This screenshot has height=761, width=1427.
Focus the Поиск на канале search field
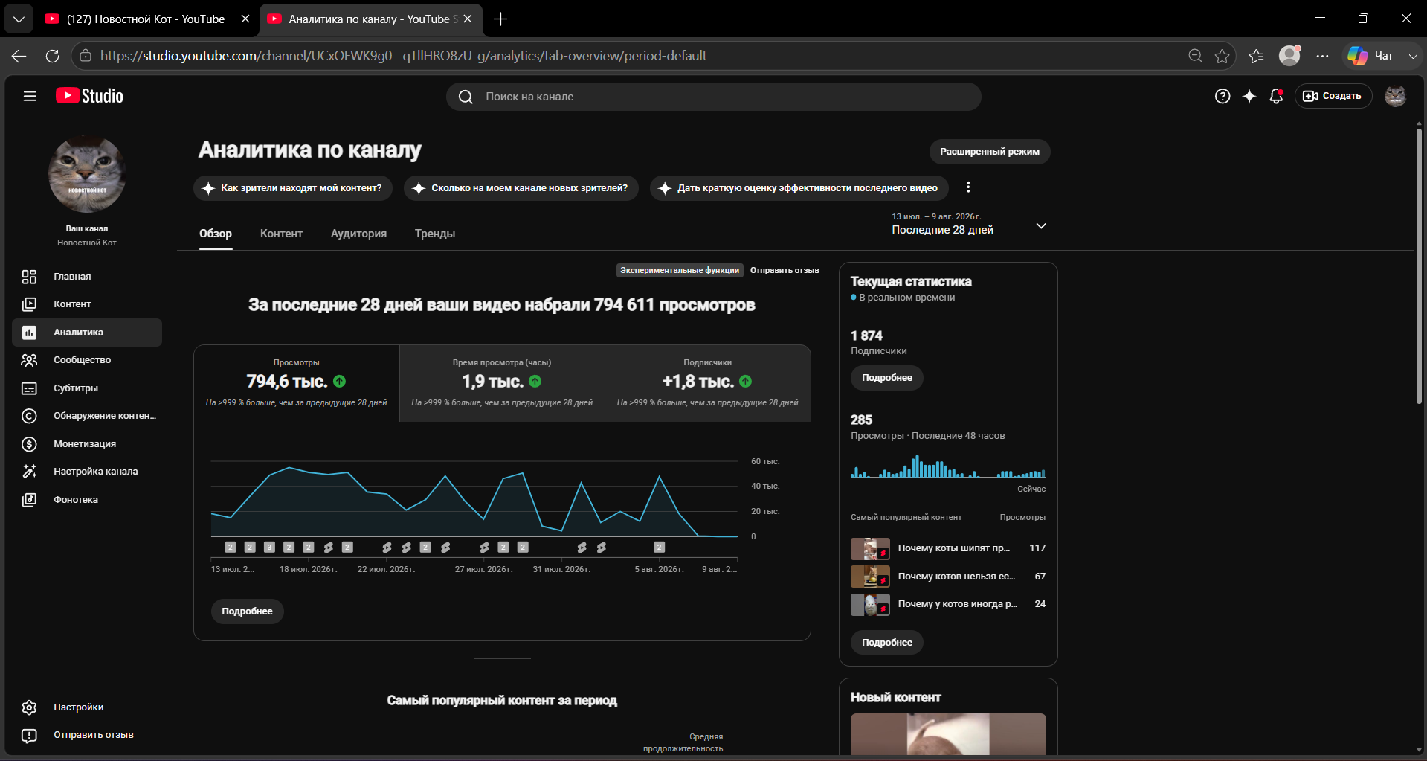[714, 97]
